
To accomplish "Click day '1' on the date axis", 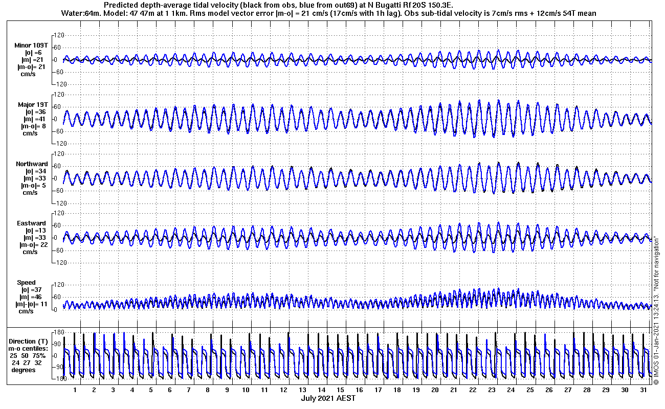I will tap(75, 390).
